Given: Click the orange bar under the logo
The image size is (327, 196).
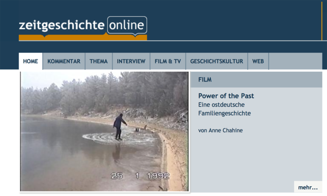Looking at the screenshot, I should pos(83,38).
